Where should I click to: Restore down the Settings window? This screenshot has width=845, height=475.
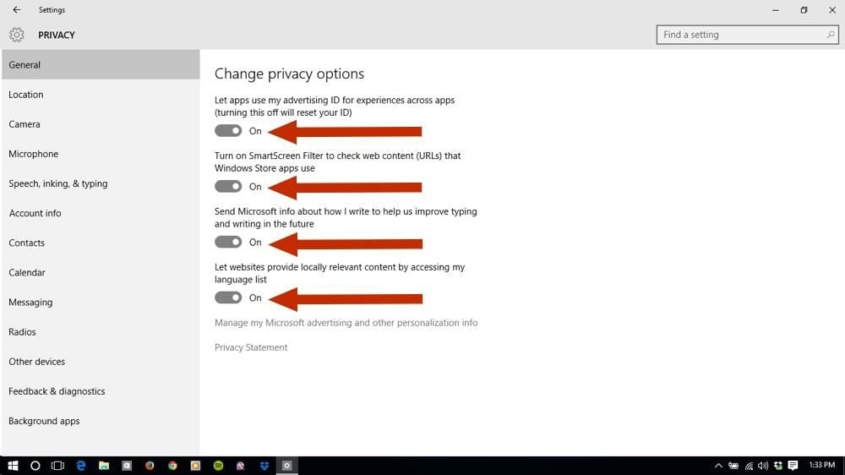[x=804, y=9]
